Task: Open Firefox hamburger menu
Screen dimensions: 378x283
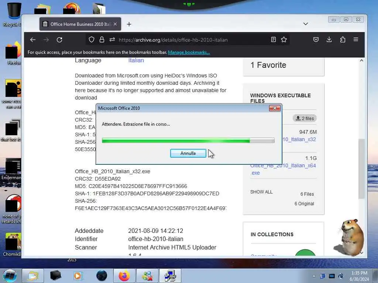Action: pos(356,40)
